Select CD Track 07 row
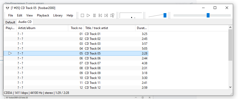The height and width of the screenshot is (99, 239). point(76,63)
